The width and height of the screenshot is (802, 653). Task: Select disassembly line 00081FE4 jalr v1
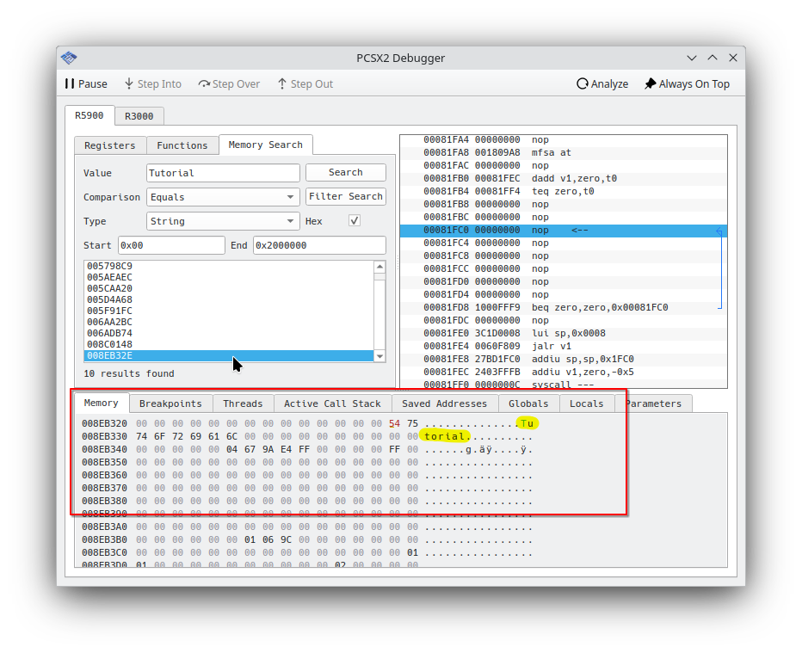tap(564, 346)
